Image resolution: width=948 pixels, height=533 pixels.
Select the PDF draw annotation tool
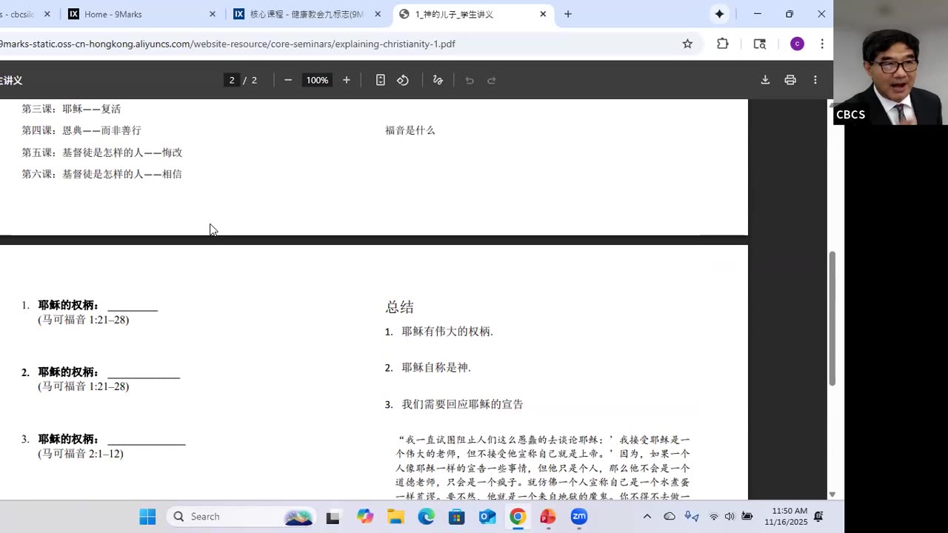click(x=438, y=80)
